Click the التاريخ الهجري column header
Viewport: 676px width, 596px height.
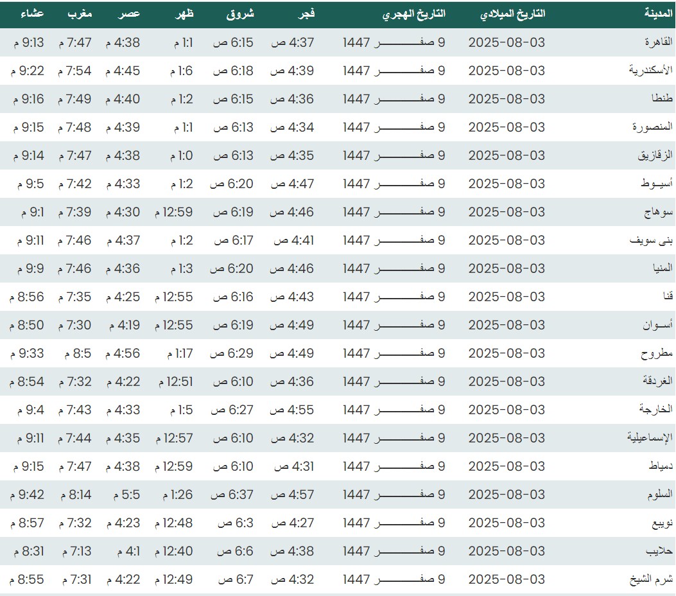coord(413,13)
